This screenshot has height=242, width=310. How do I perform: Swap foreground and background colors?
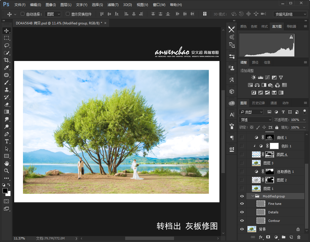tap(9, 184)
